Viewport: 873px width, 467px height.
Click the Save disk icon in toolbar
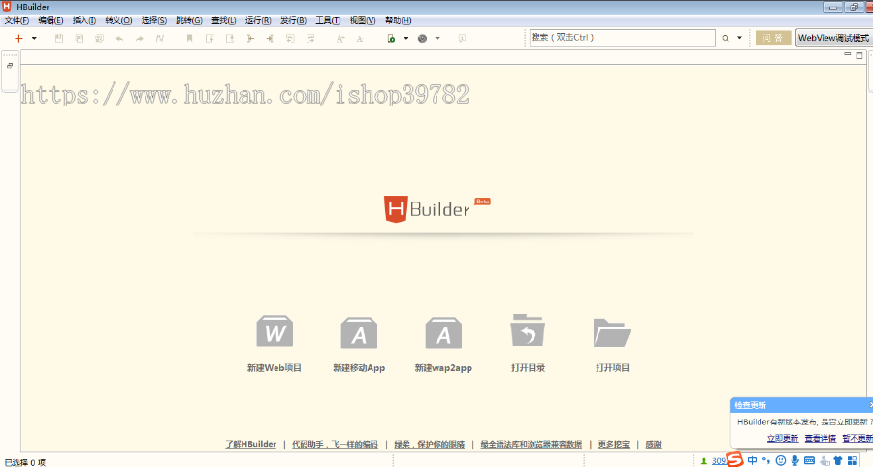click(x=59, y=39)
